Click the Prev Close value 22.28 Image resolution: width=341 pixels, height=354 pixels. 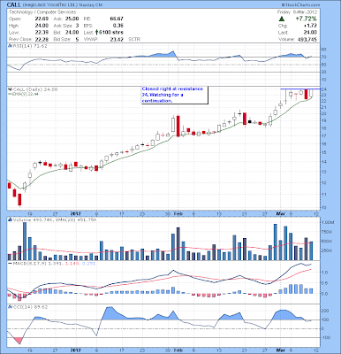click(42, 39)
